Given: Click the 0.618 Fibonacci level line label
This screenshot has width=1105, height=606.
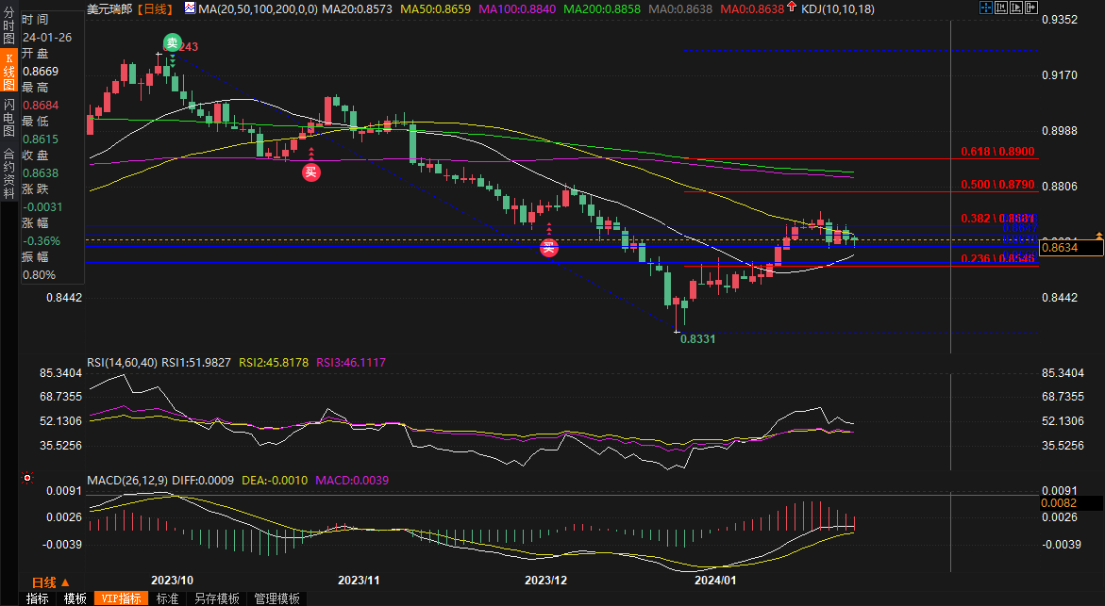Looking at the screenshot, I should coord(996,152).
